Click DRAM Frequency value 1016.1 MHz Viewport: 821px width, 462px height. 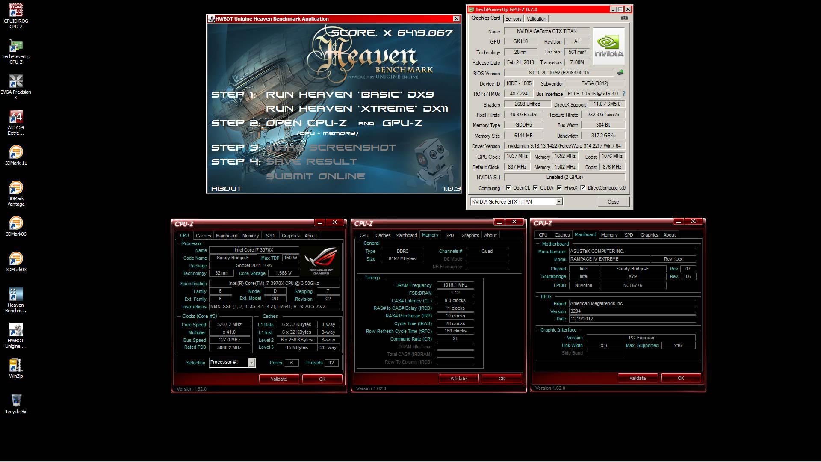455,285
